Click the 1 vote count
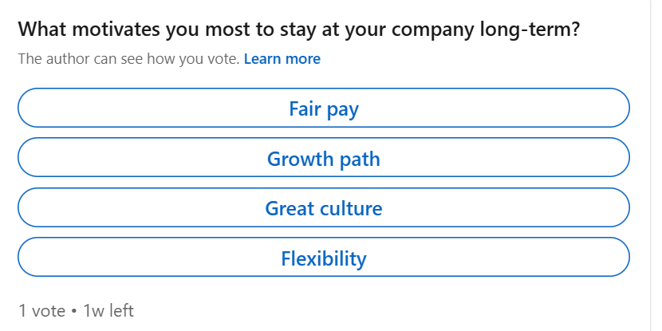This screenshot has width=662, height=331. point(41,311)
